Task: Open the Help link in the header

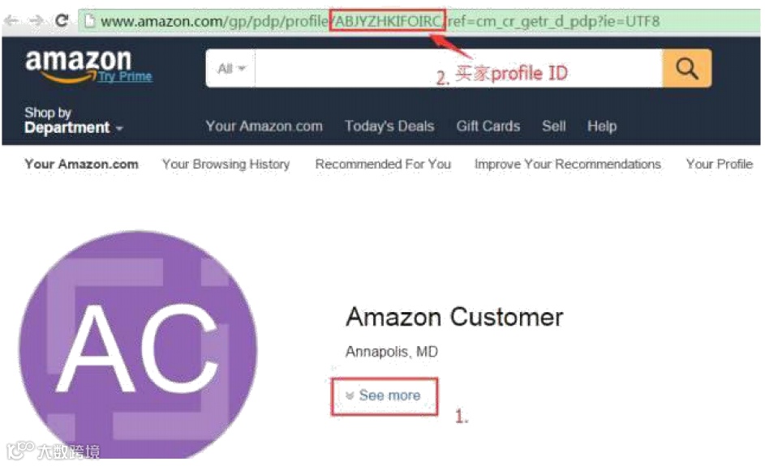Action: (602, 126)
